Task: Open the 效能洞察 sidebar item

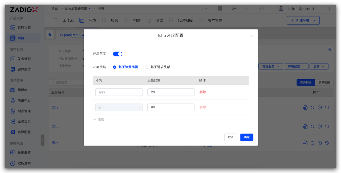Action: [x=23, y=163]
